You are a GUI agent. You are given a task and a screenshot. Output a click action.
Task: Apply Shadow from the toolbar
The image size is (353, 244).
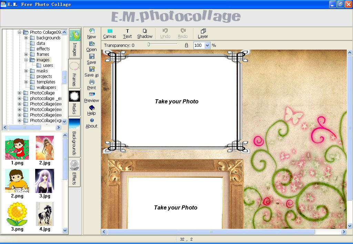point(145,31)
